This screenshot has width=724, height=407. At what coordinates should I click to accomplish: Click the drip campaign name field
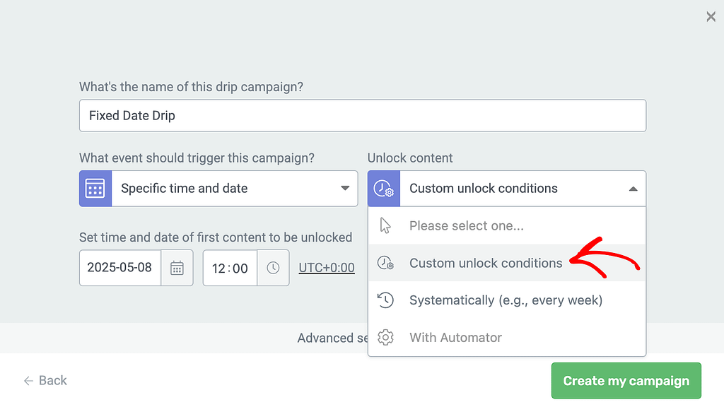[363, 115]
